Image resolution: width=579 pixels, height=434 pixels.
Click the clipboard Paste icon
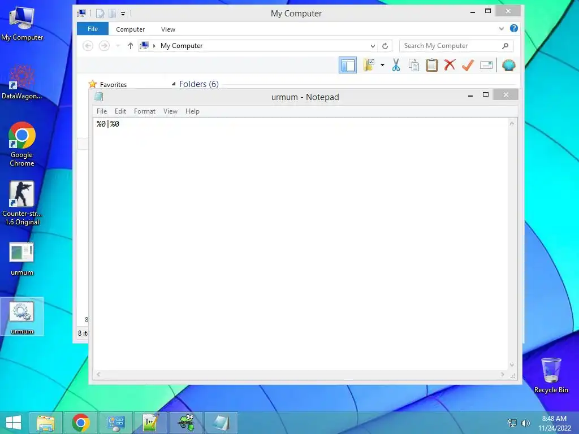point(431,66)
